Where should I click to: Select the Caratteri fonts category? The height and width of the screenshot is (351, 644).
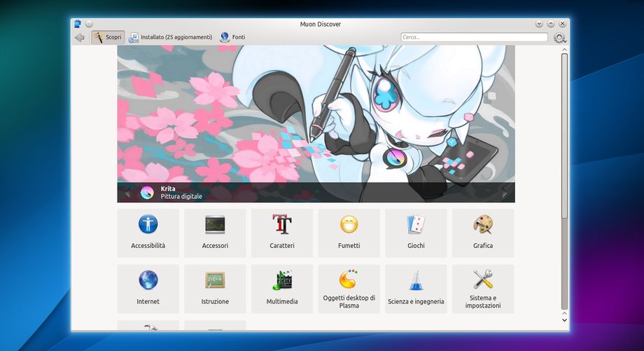(x=282, y=233)
